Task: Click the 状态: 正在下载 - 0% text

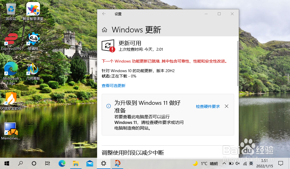Action: 119,76
